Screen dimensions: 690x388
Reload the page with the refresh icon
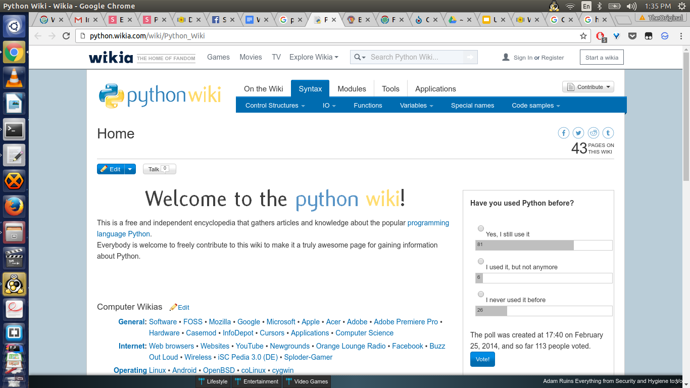(x=66, y=36)
